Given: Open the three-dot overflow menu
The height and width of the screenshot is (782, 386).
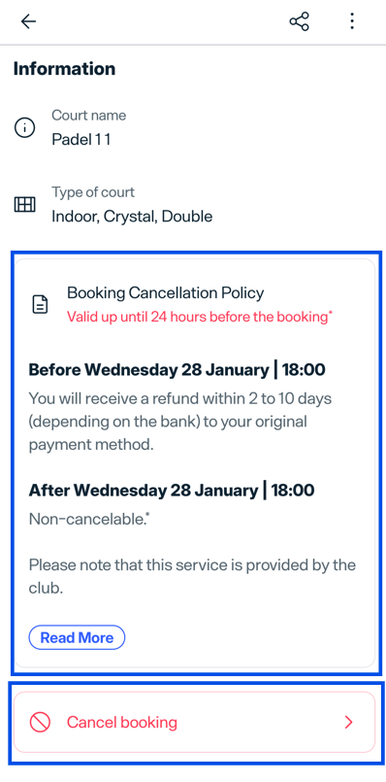Looking at the screenshot, I should 352,21.
